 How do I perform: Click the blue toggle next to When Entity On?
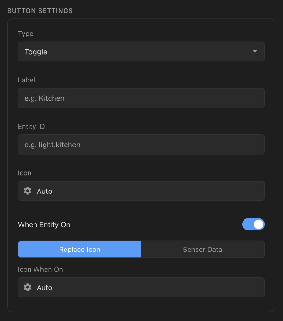point(254,224)
